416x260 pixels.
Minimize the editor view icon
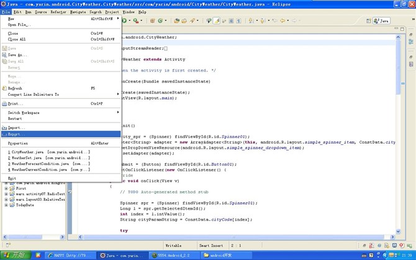tap(396, 29)
